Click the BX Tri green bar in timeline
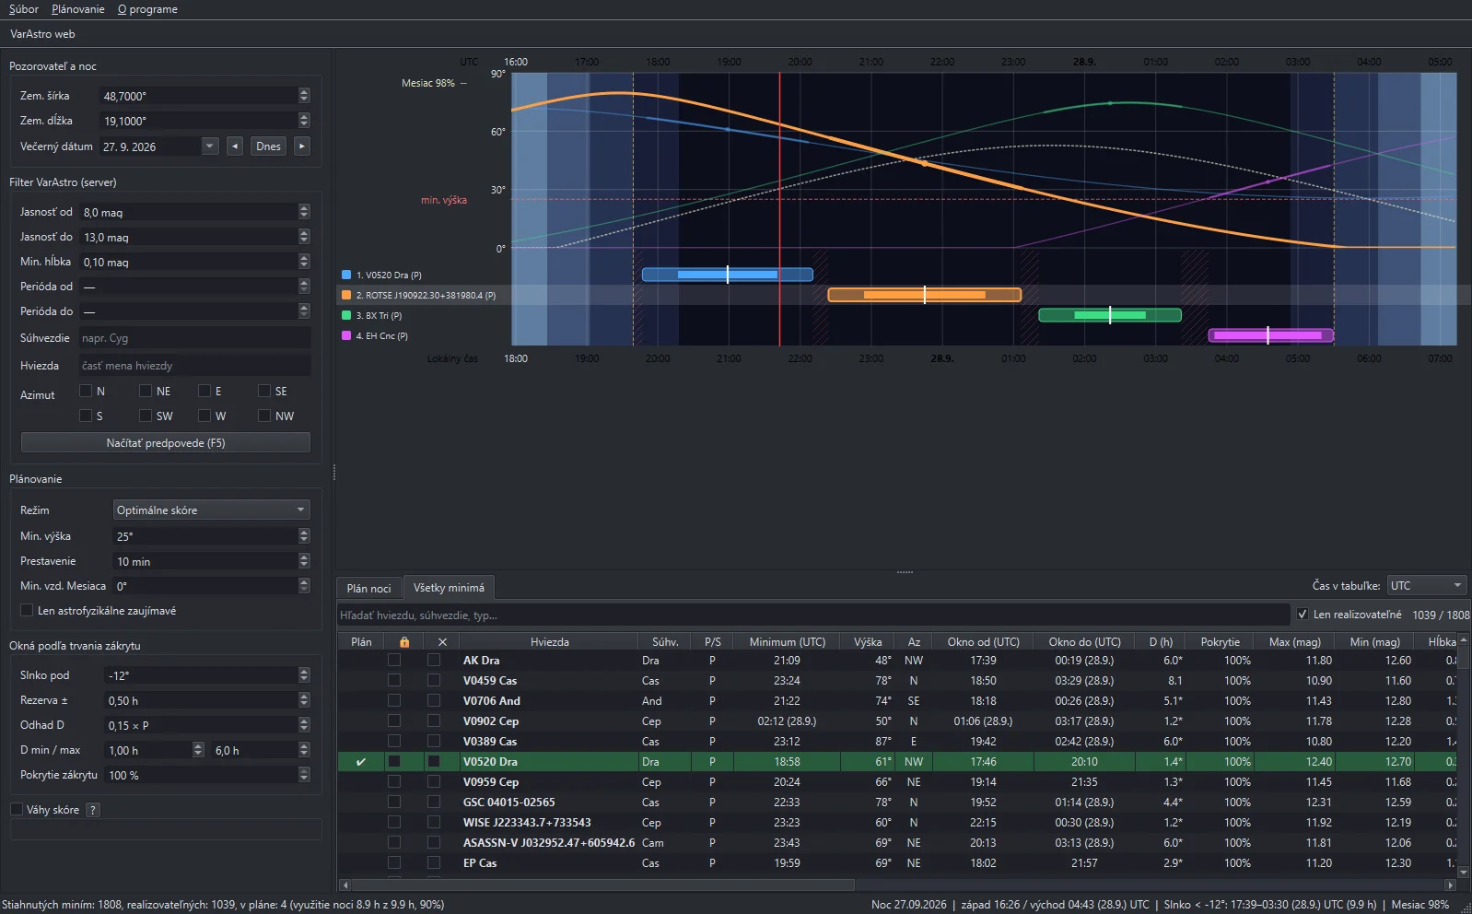 click(x=1110, y=315)
